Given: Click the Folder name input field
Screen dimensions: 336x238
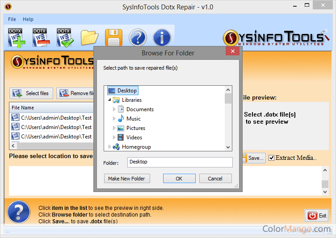Looking at the screenshot, I should click(x=180, y=162).
